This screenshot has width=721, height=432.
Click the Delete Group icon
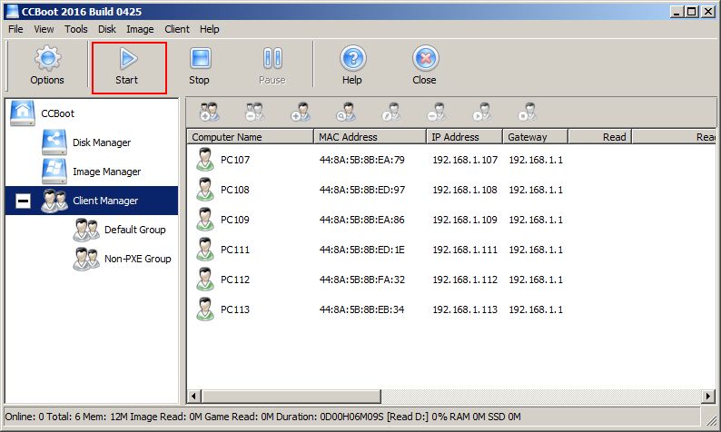254,112
